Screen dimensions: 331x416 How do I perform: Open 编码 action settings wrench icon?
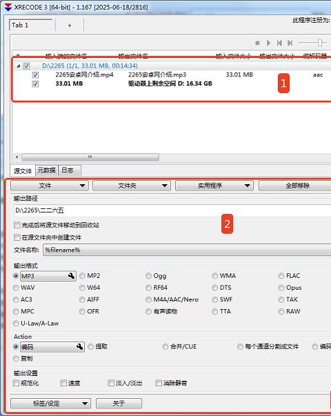[79, 347]
